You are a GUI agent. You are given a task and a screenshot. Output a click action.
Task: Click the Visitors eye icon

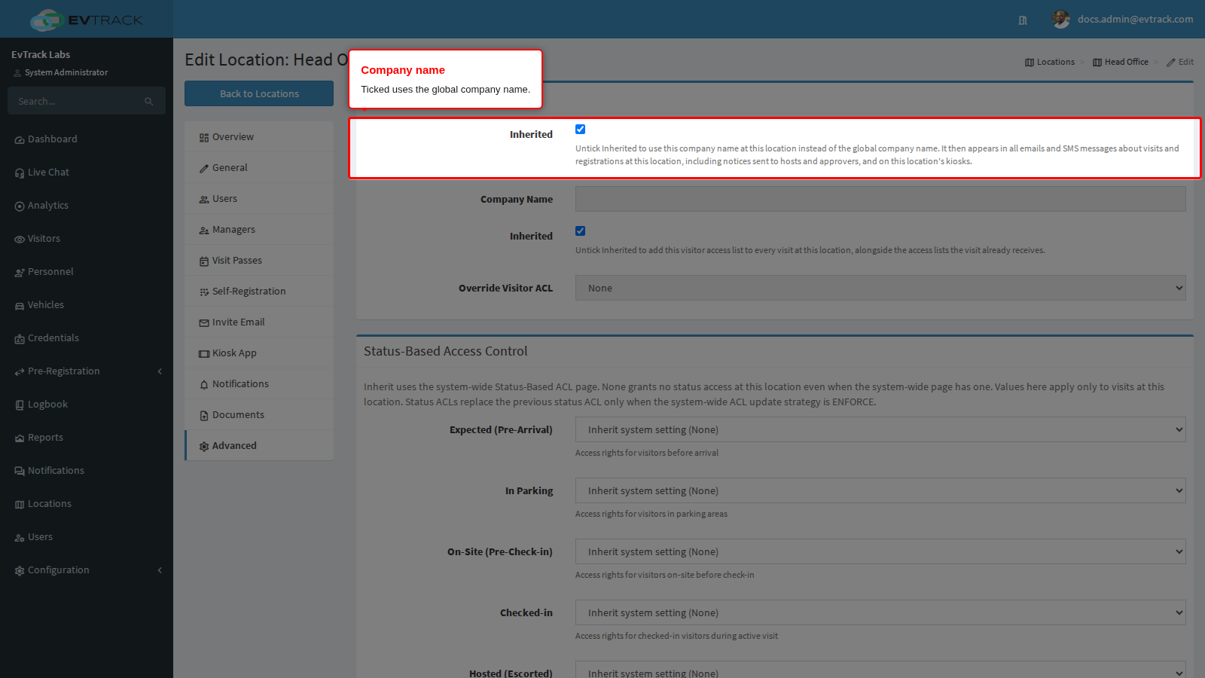coord(20,240)
